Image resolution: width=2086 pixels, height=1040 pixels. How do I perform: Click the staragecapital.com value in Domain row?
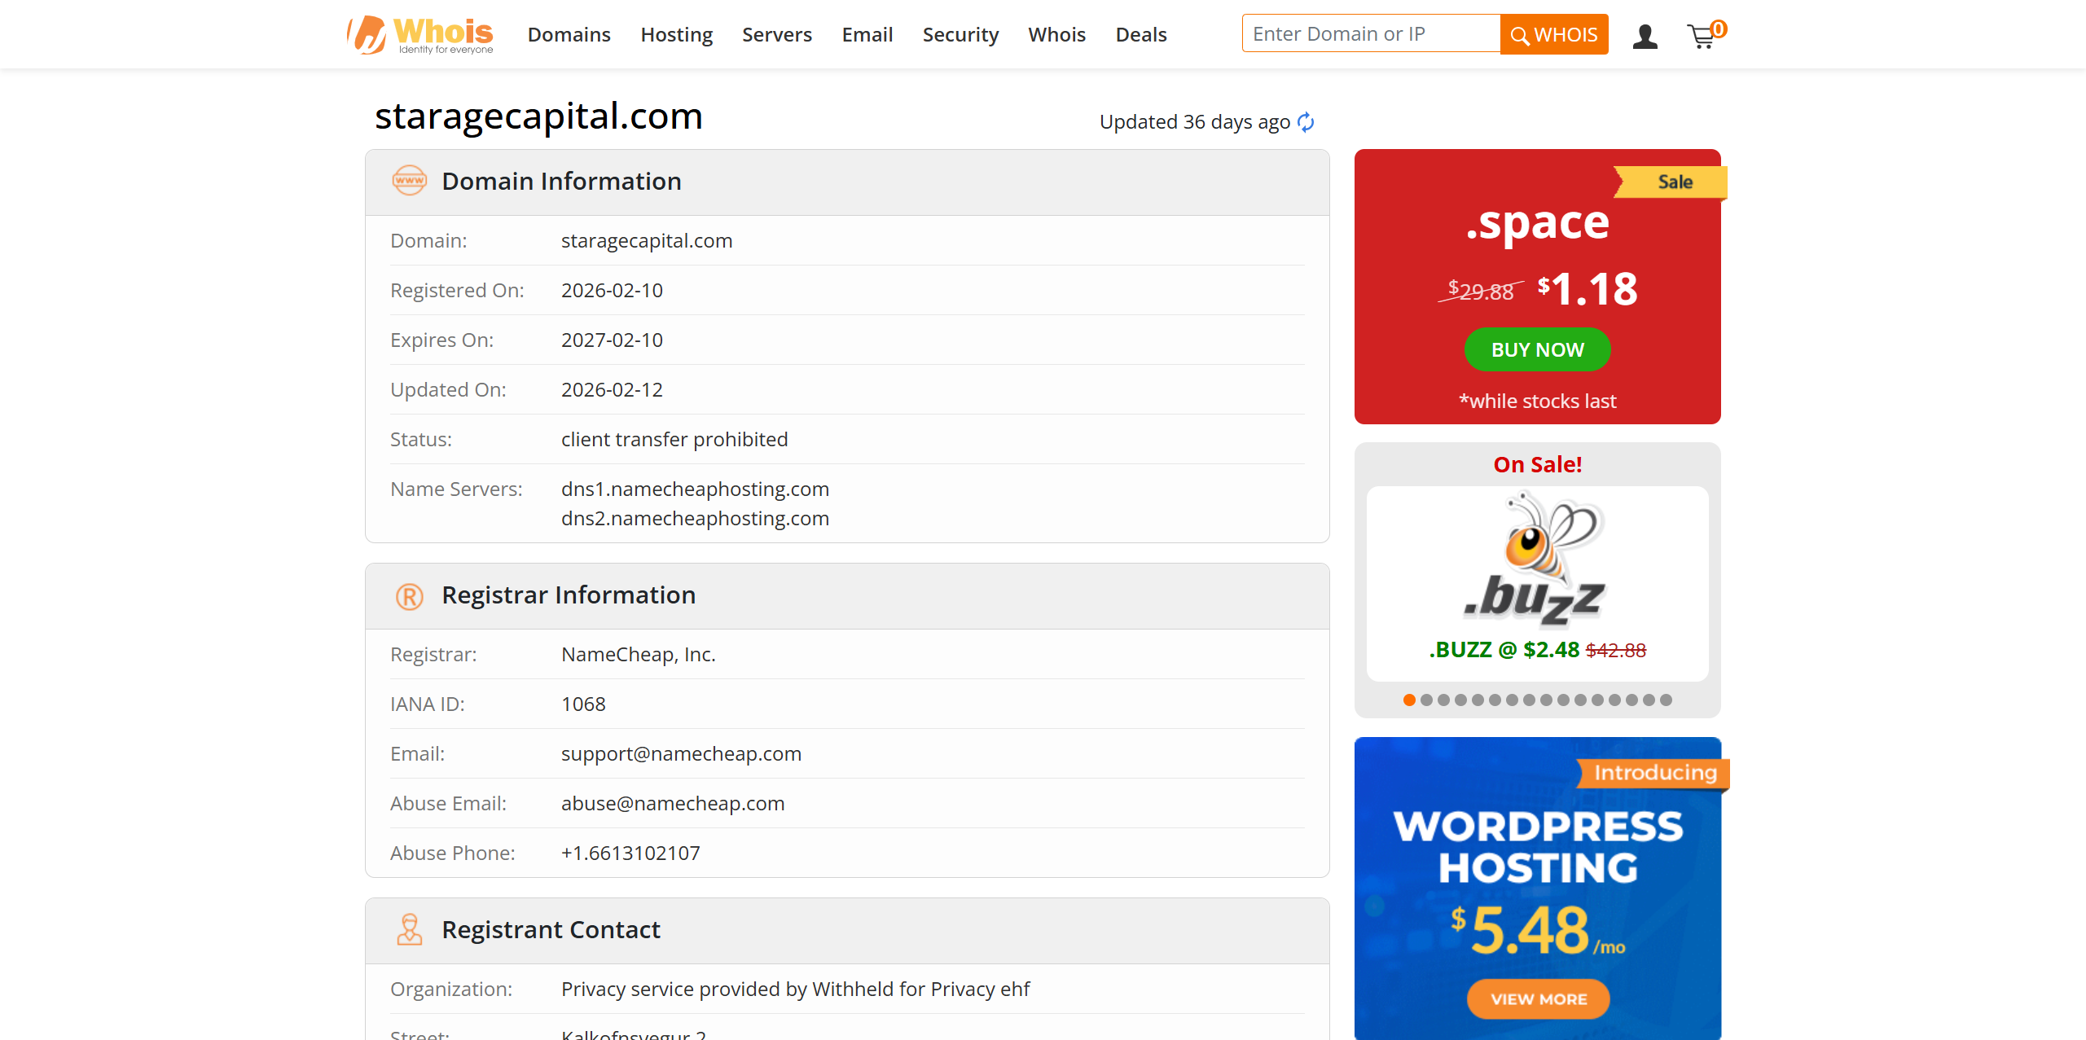647,241
